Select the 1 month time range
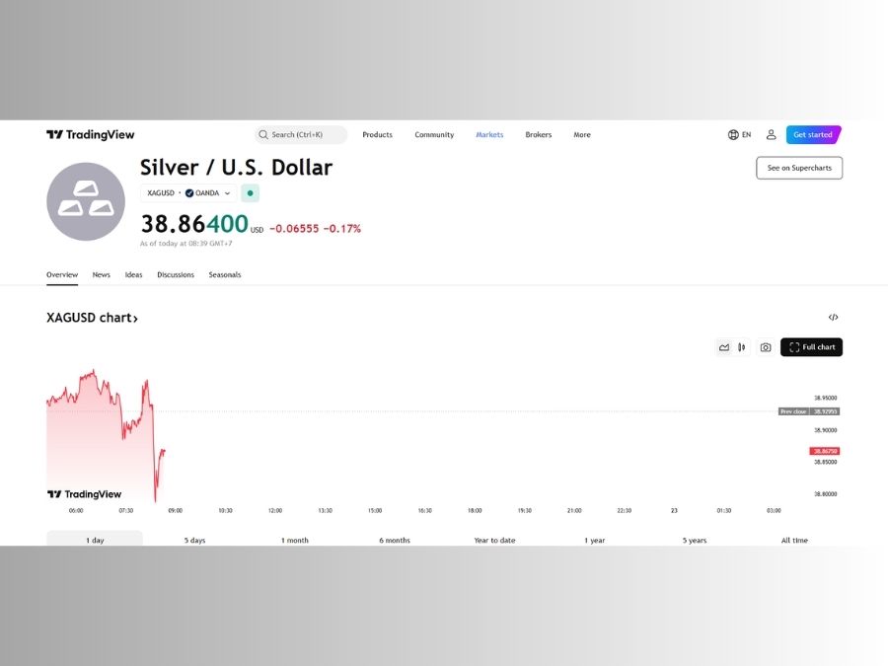 tap(295, 540)
